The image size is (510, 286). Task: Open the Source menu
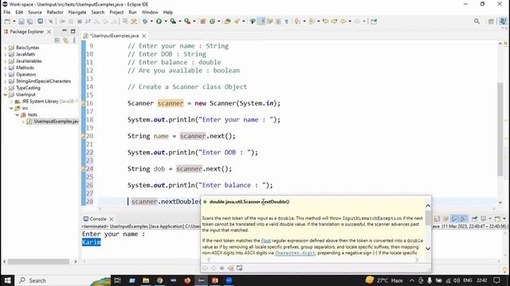pos(35,13)
